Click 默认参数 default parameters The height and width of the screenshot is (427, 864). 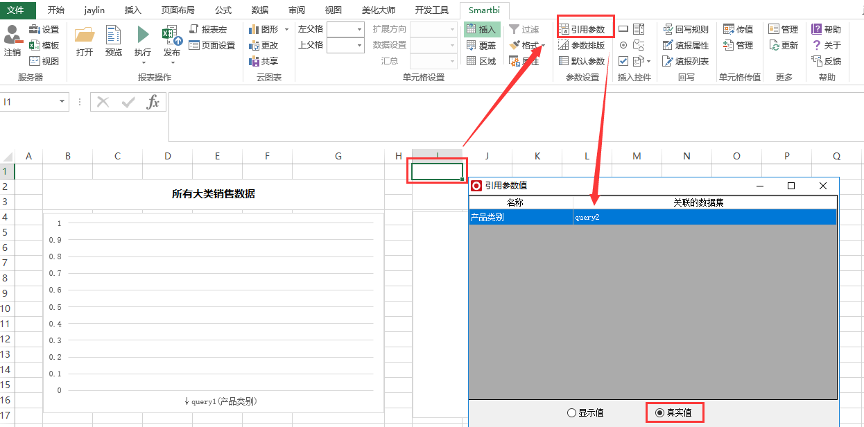coord(582,61)
